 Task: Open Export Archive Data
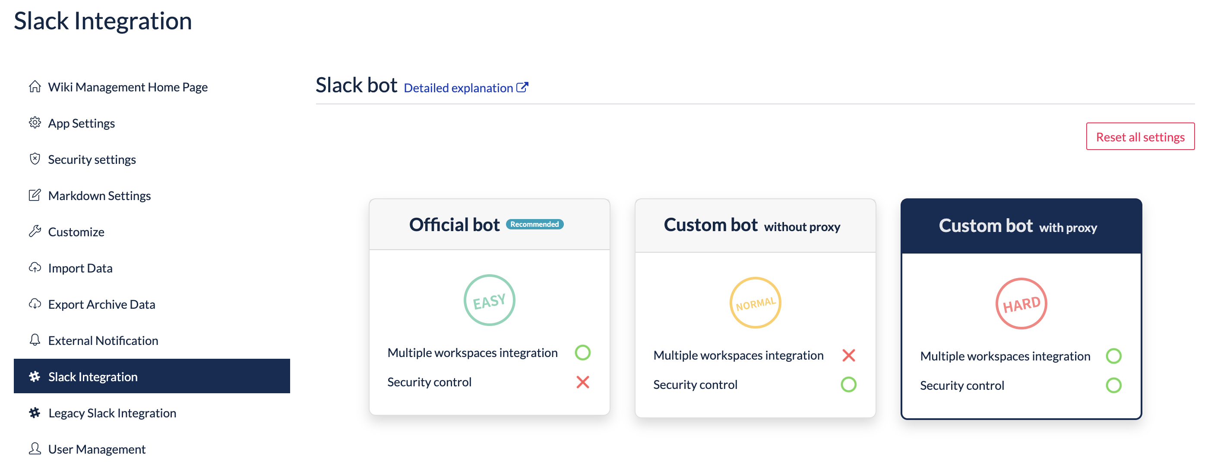(152, 304)
